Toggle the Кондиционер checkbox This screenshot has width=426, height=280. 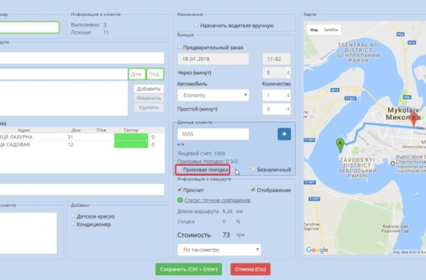(x=75, y=224)
